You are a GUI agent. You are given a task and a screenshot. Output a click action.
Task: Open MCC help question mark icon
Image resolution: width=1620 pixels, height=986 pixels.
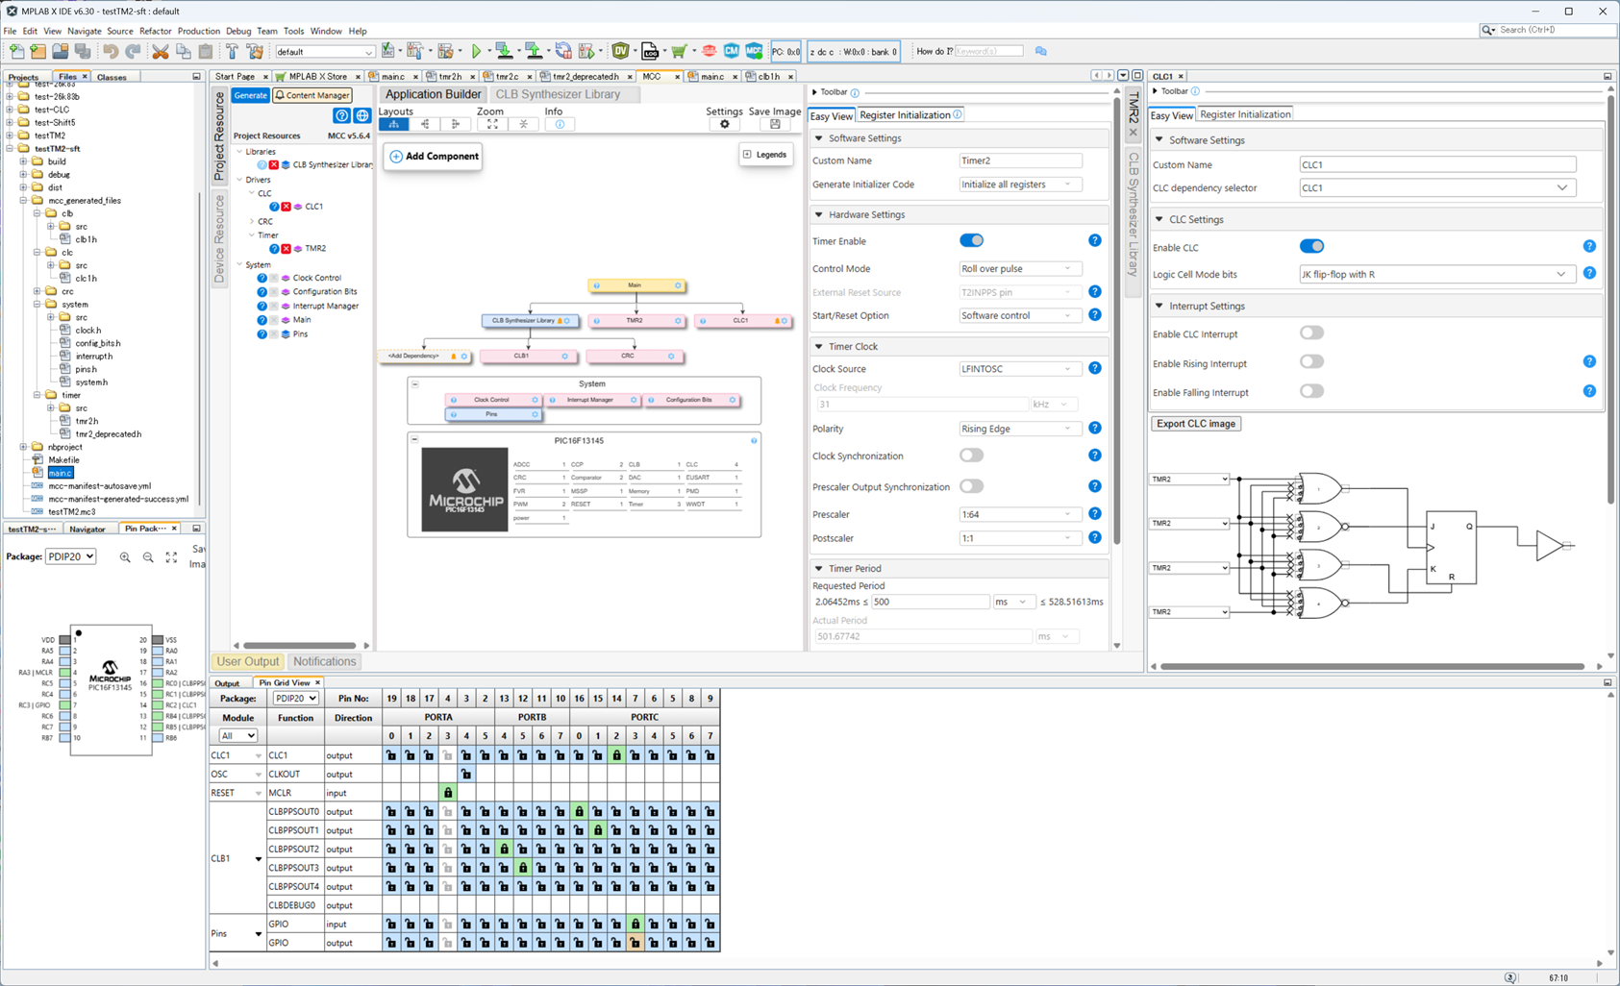(341, 115)
